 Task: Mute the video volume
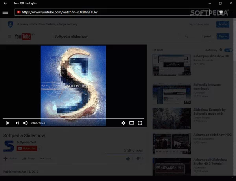[x=26, y=123]
